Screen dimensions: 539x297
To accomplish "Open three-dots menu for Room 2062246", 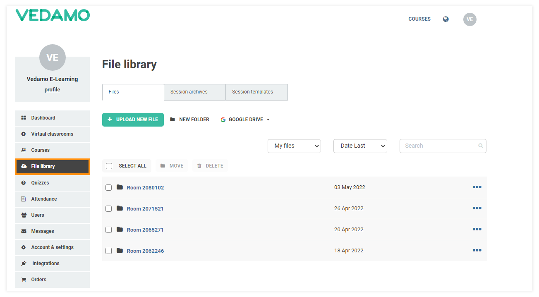I will [477, 250].
